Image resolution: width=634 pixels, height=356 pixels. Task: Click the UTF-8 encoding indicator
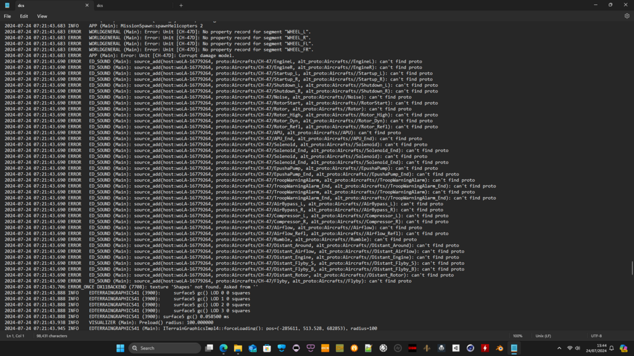pyautogui.click(x=597, y=336)
